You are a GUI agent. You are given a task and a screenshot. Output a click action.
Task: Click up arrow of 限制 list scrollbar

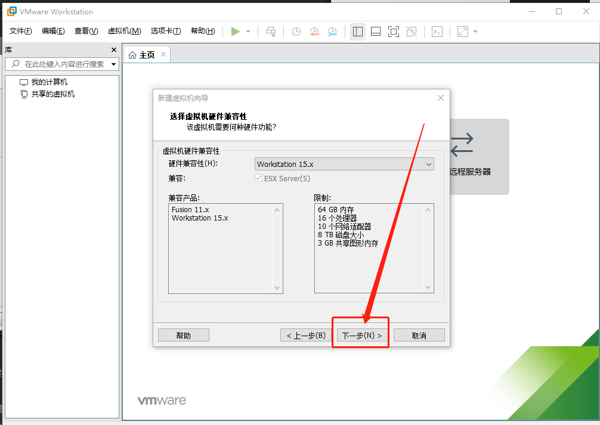coord(428,210)
